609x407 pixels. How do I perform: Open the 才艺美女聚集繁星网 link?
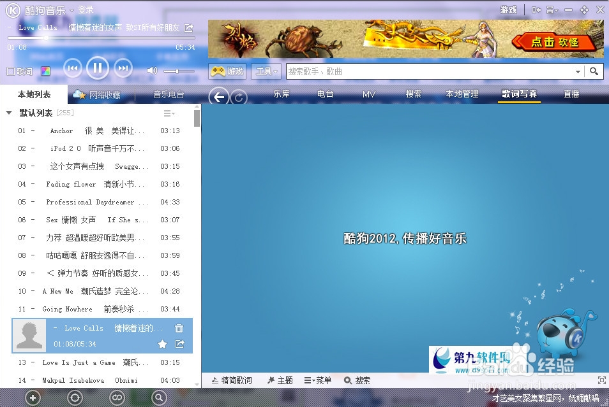[546, 398]
